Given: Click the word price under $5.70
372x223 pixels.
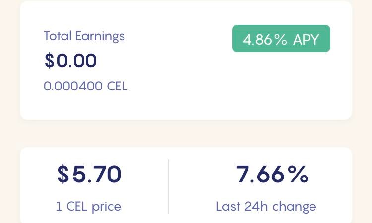Looking at the screenshot, I should tap(106, 207).
